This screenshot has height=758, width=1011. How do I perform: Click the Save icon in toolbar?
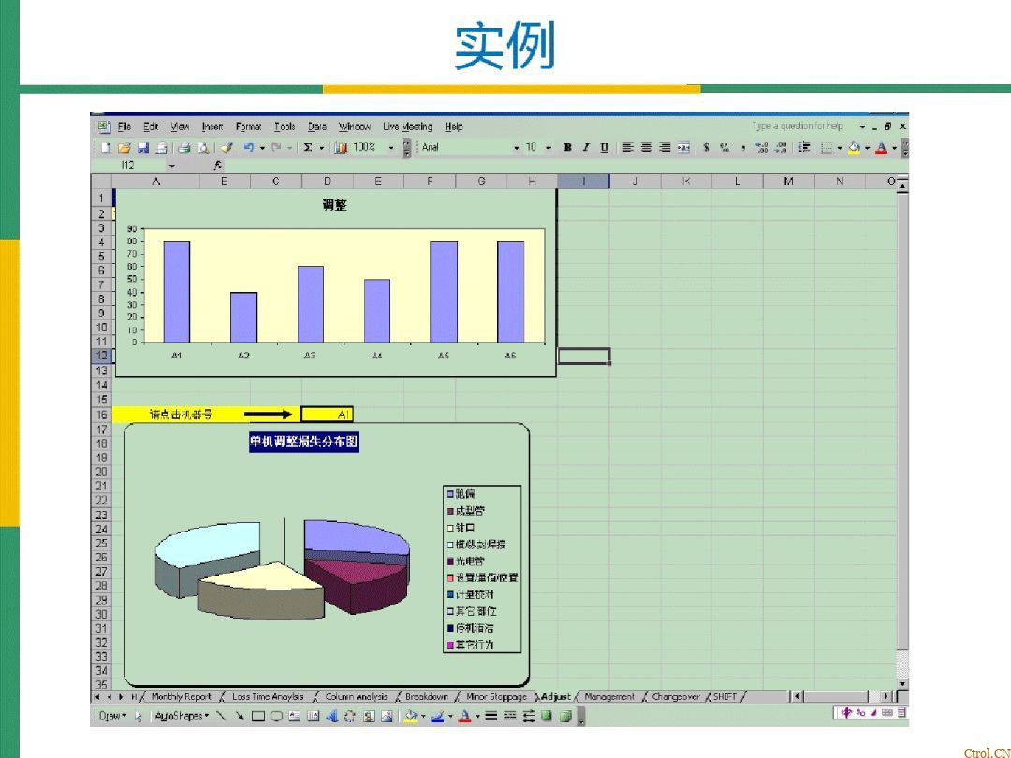(143, 148)
